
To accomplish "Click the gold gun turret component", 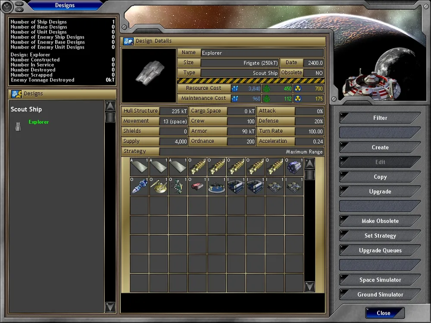I will click(x=159, y=186).
